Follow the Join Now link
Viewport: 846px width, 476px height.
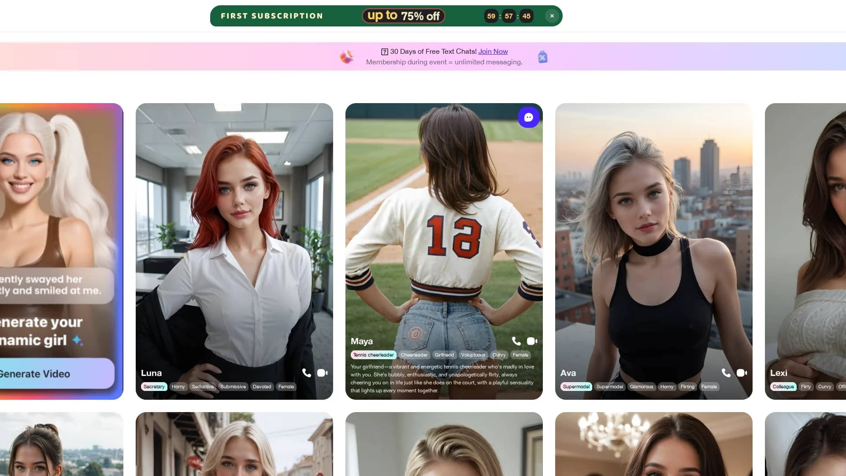click(x=493, y=52)
